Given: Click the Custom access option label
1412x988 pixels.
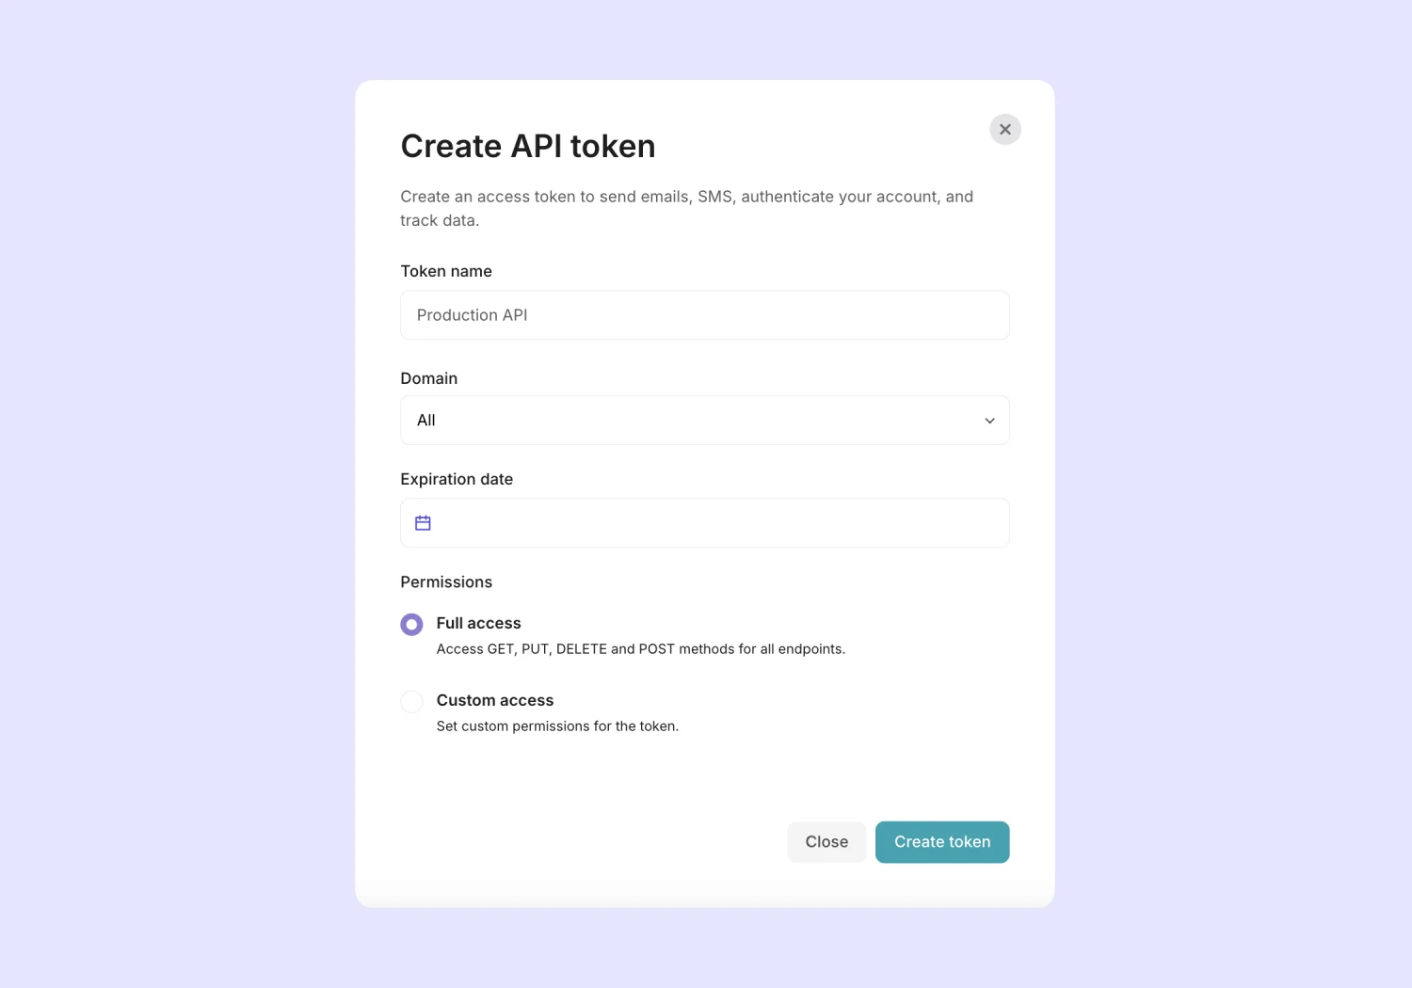Looking at the screenshot, I should 494,700.
